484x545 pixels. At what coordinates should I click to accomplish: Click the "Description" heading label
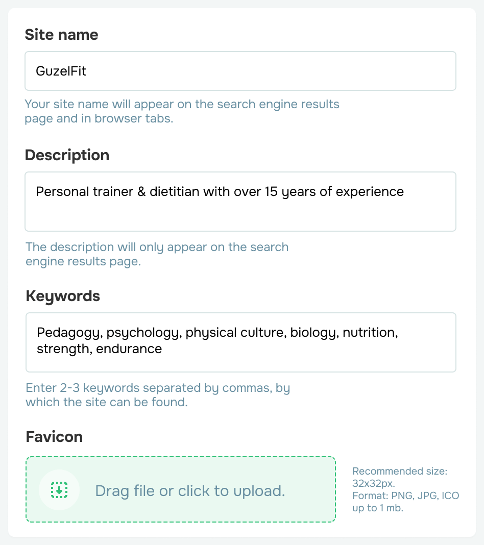click(67, 155)
